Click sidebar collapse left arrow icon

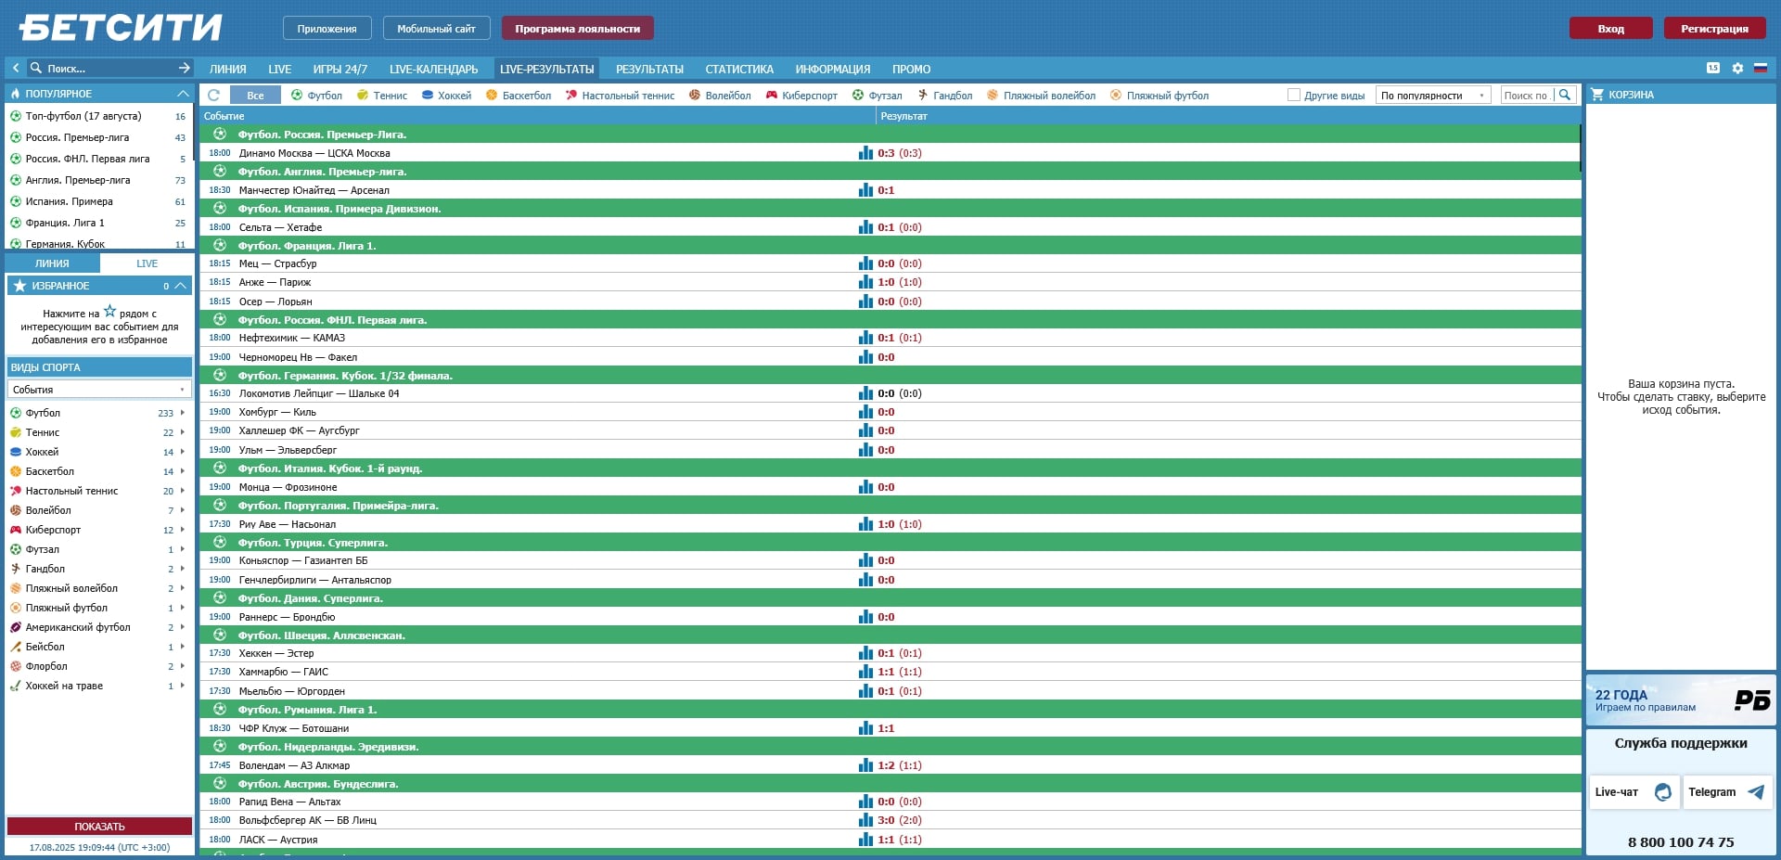coord(16,68)
